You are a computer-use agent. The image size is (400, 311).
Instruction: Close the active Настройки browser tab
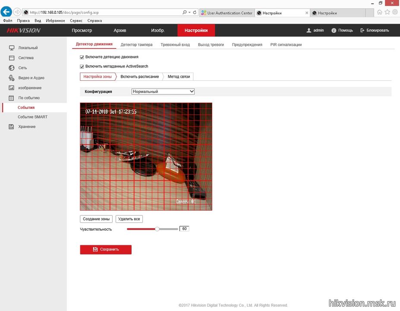[x=307, y=13]
